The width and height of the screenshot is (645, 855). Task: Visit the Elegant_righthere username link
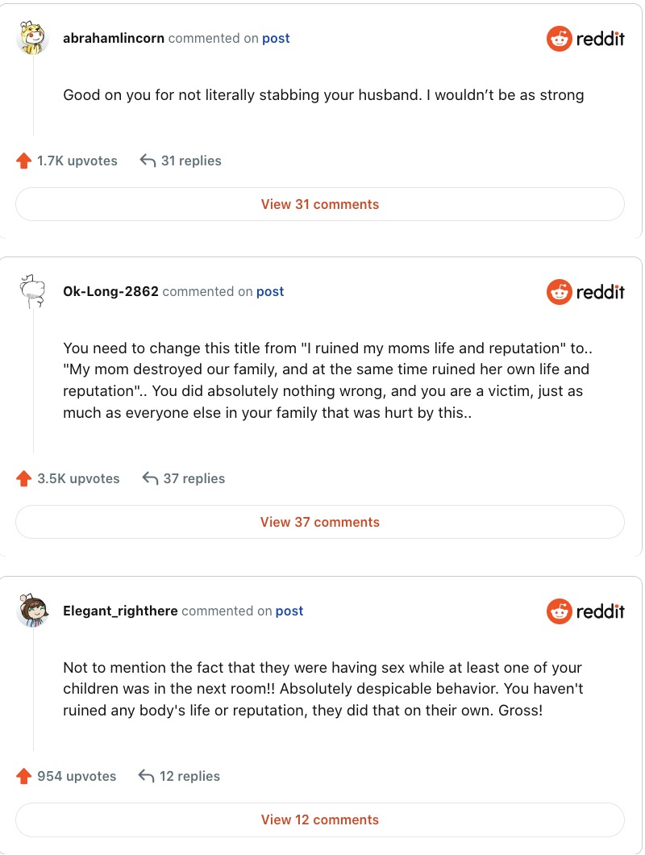pos(120,611)
